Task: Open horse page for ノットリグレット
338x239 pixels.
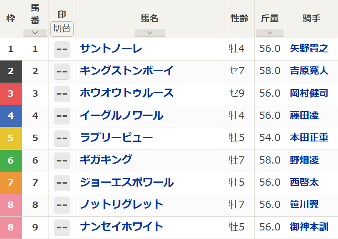Action: tap(122, 204)
